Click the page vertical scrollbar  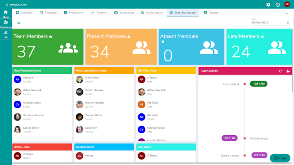coord(293,61)
